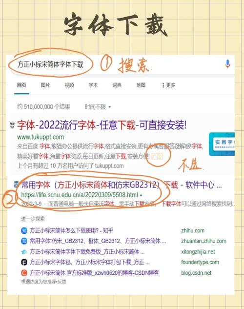Image resolution: width=244 pixels, height=309 pixels.
Task: Click the 广告 ad label
Action: click(157, 157)
